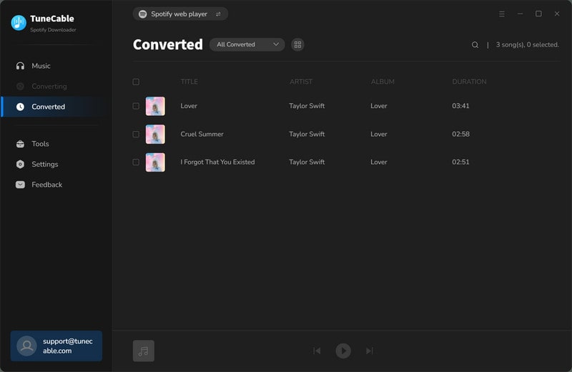
Task: Open the Spotify web player source selector
Action: pos(180,14)
